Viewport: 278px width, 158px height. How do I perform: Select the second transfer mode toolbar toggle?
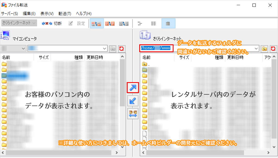(x=110, y=23)
